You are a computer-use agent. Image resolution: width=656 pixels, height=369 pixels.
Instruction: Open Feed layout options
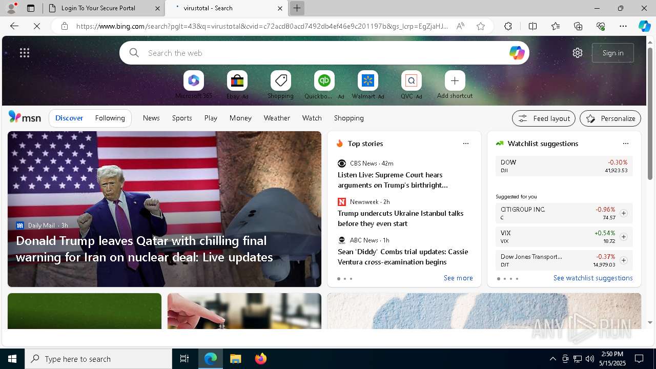click(544, 118)
